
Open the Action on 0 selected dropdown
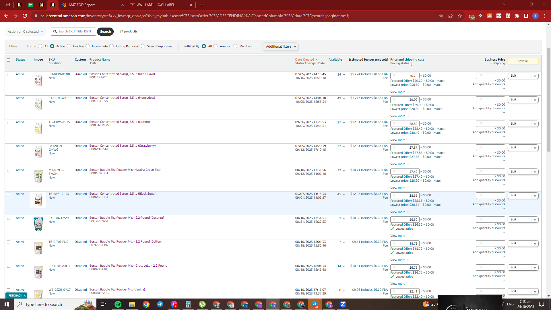click(25, 32)
